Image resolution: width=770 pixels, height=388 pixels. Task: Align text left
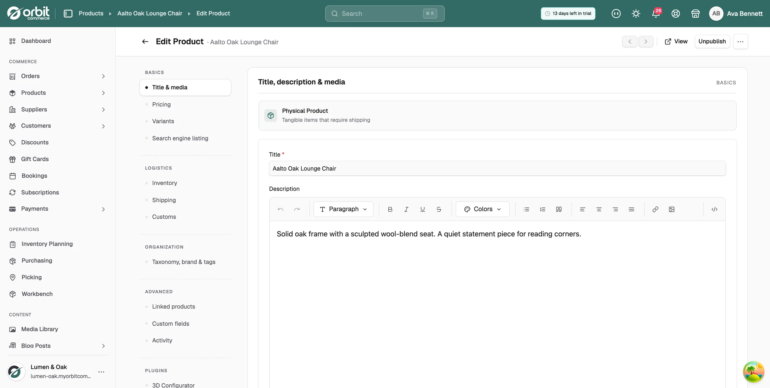pyautogui.click(x=583, y=209)
